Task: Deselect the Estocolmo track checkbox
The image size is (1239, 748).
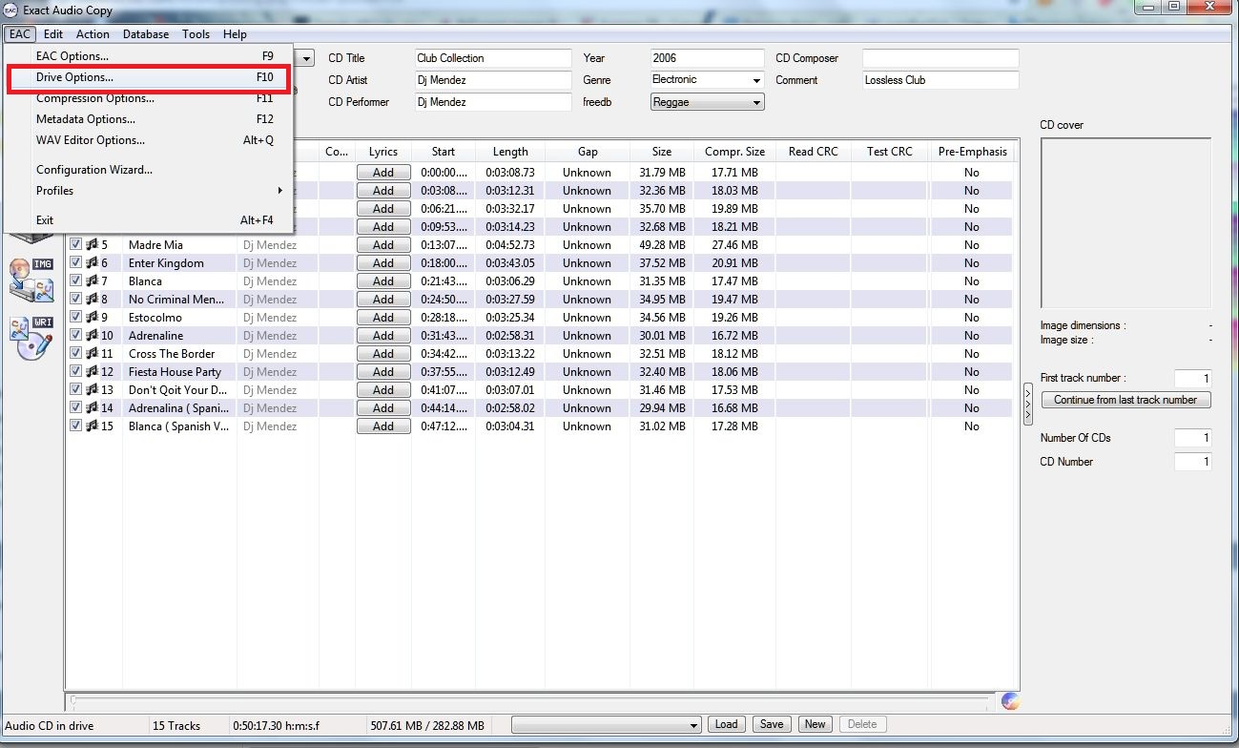Action: [76, 318]
